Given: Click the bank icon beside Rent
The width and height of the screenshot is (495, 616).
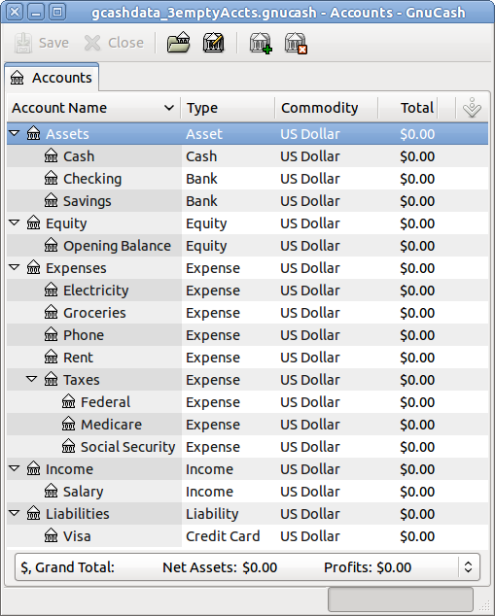Looking at the screenshot, I should click(x=52, y=358).
